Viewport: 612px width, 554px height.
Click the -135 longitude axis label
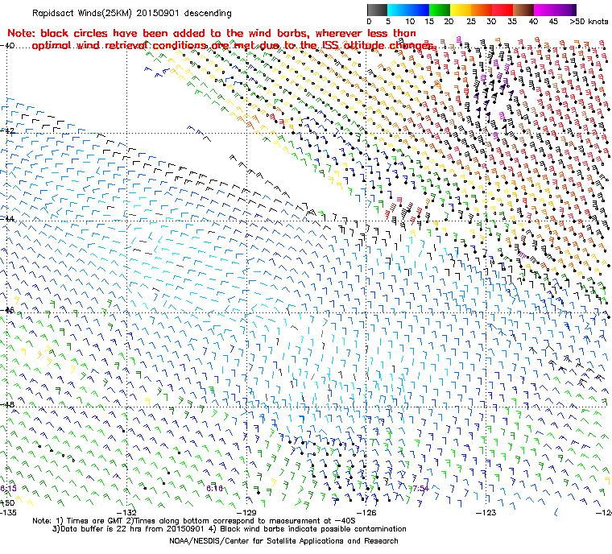8,512
